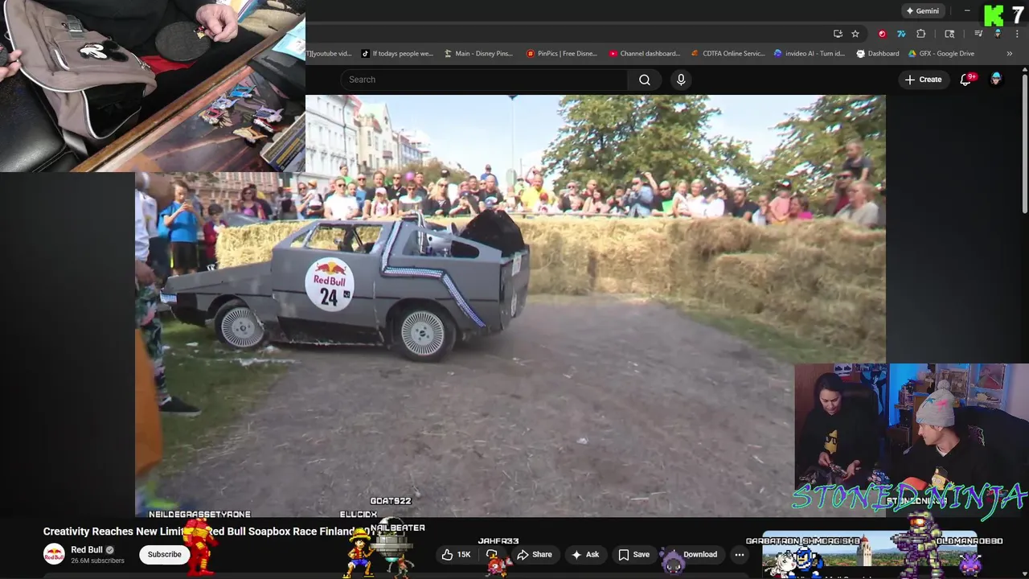Viewport: 1029px width, 579px height.
Task: Open the blue 7TV extension icon
Action: click(x=901, y=34)
